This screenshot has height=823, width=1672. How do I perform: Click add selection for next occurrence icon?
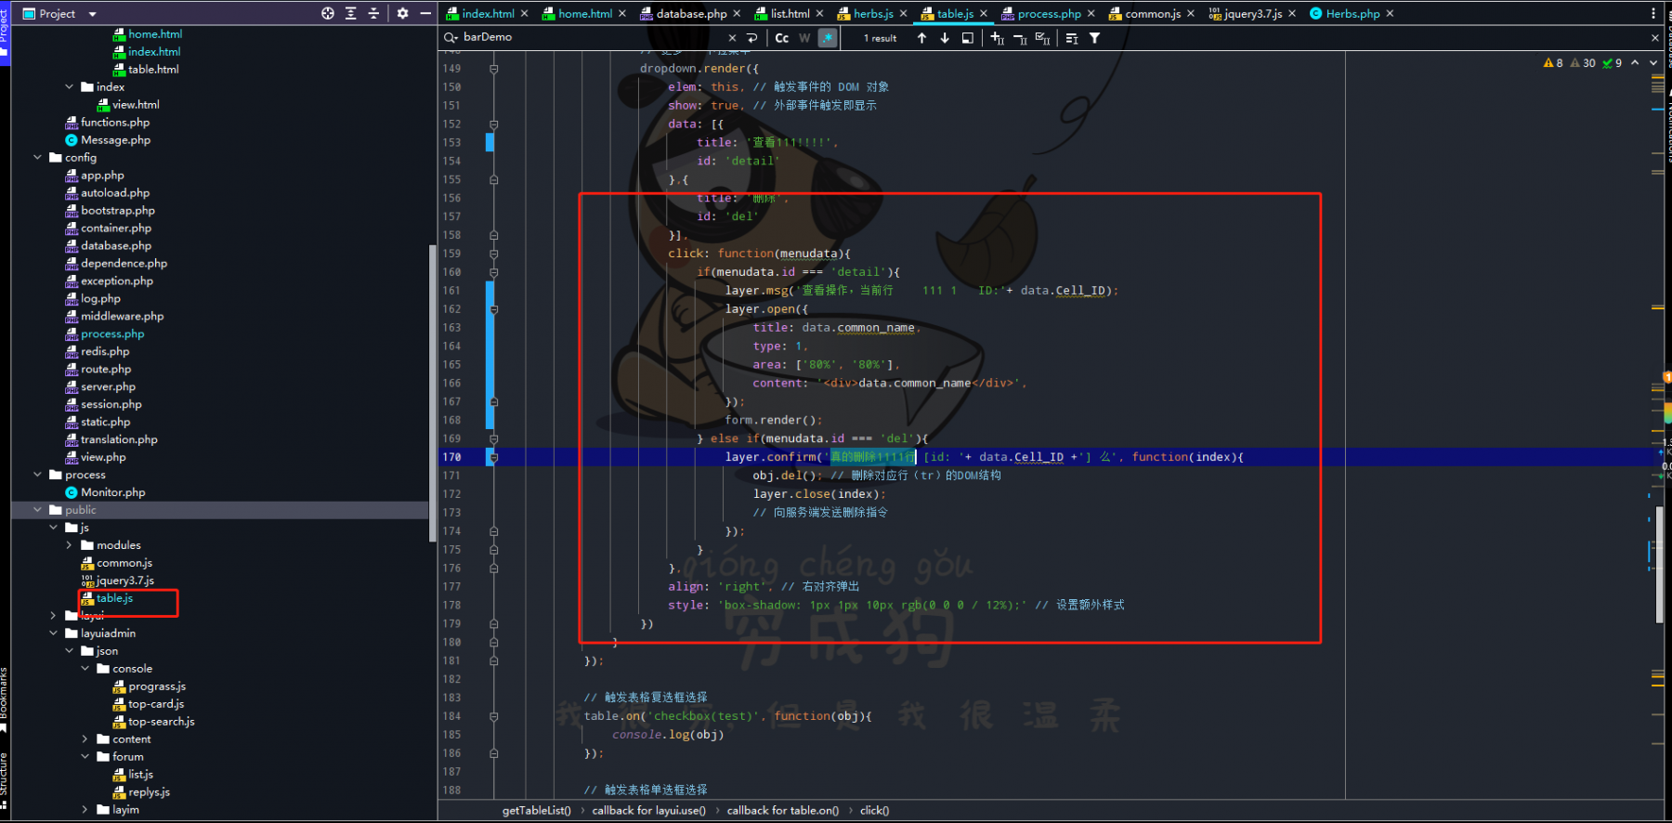(x=998, y=38)
